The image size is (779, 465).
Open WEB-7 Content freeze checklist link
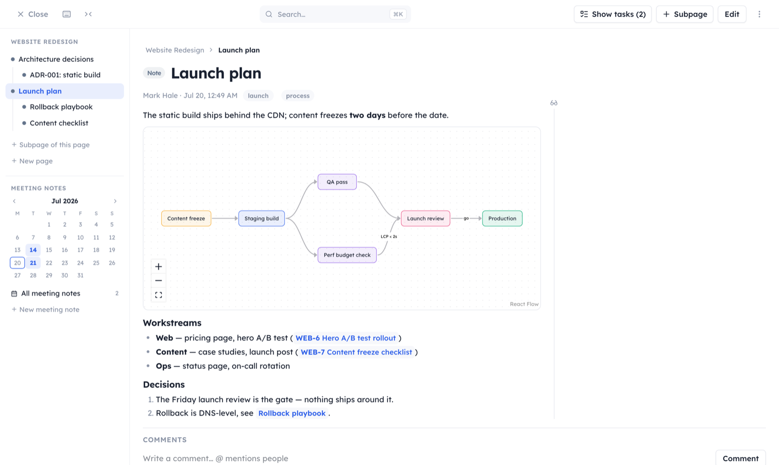tap(356, 352)
